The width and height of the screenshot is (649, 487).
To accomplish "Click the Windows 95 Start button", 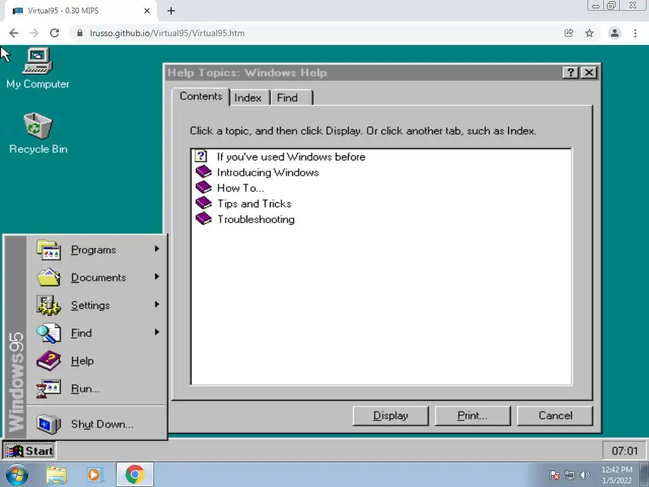I will click(29, 451).
